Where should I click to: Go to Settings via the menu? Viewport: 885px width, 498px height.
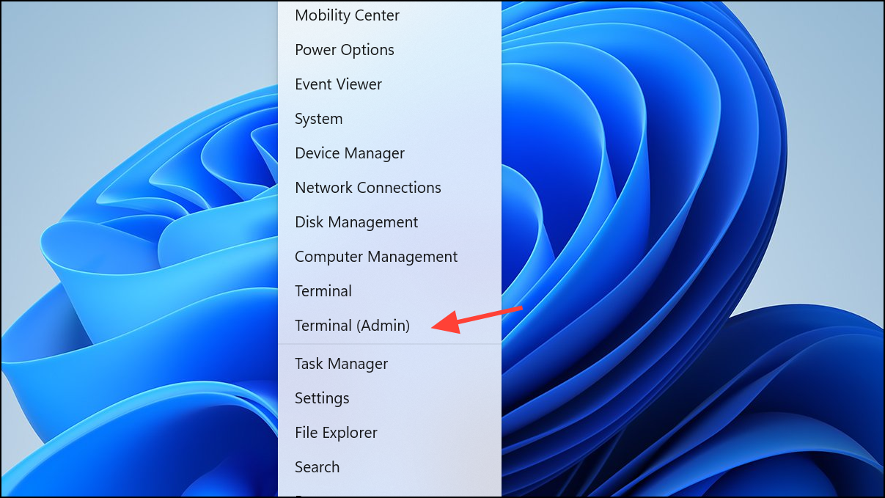pyautogui.click(x=389, y=398)
